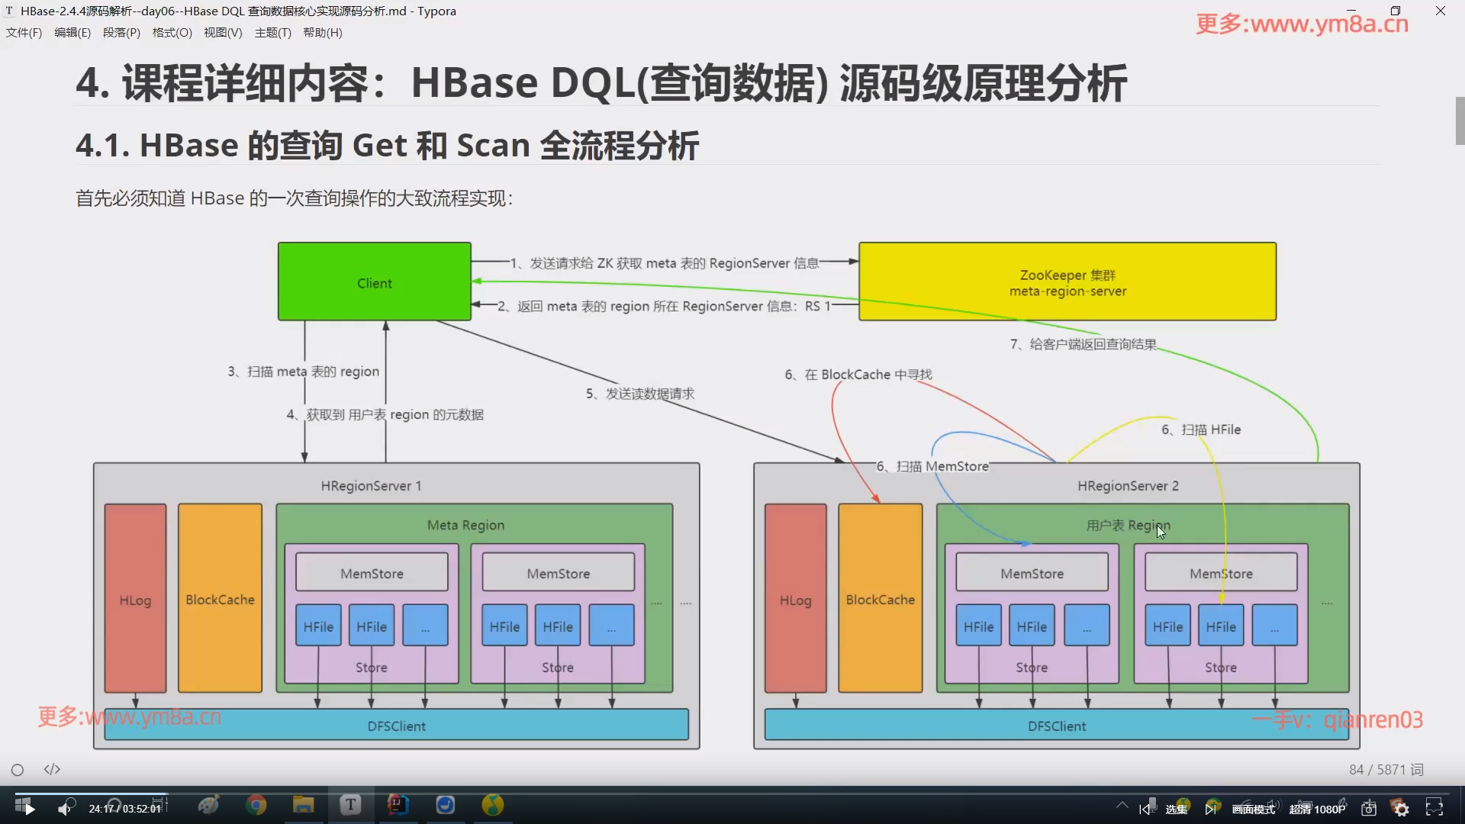Toggle Typora sidebar circle icon

coord(18,770)
